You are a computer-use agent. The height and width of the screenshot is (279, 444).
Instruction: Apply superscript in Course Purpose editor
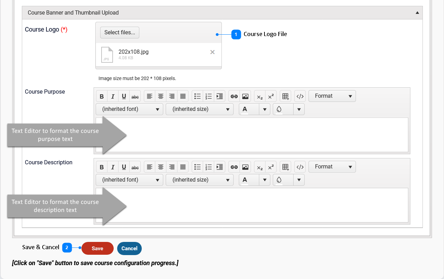271,96
